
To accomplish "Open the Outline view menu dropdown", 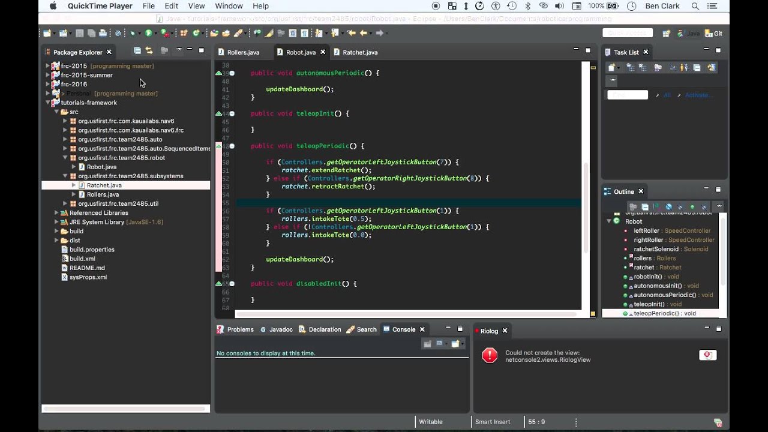I will coord(719,207).
